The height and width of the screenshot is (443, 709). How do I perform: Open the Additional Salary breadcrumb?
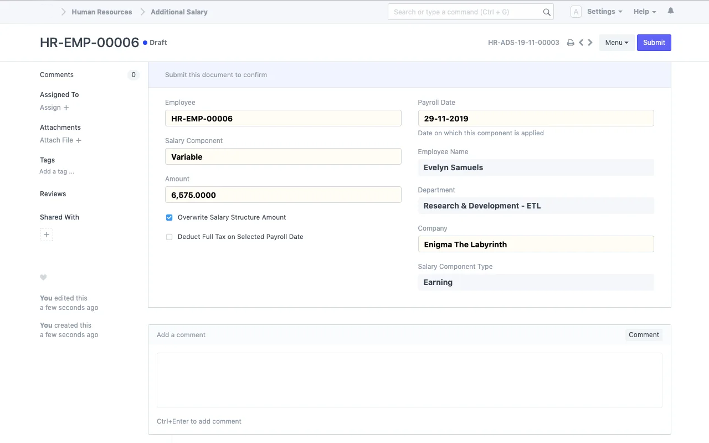pos(179,12)
